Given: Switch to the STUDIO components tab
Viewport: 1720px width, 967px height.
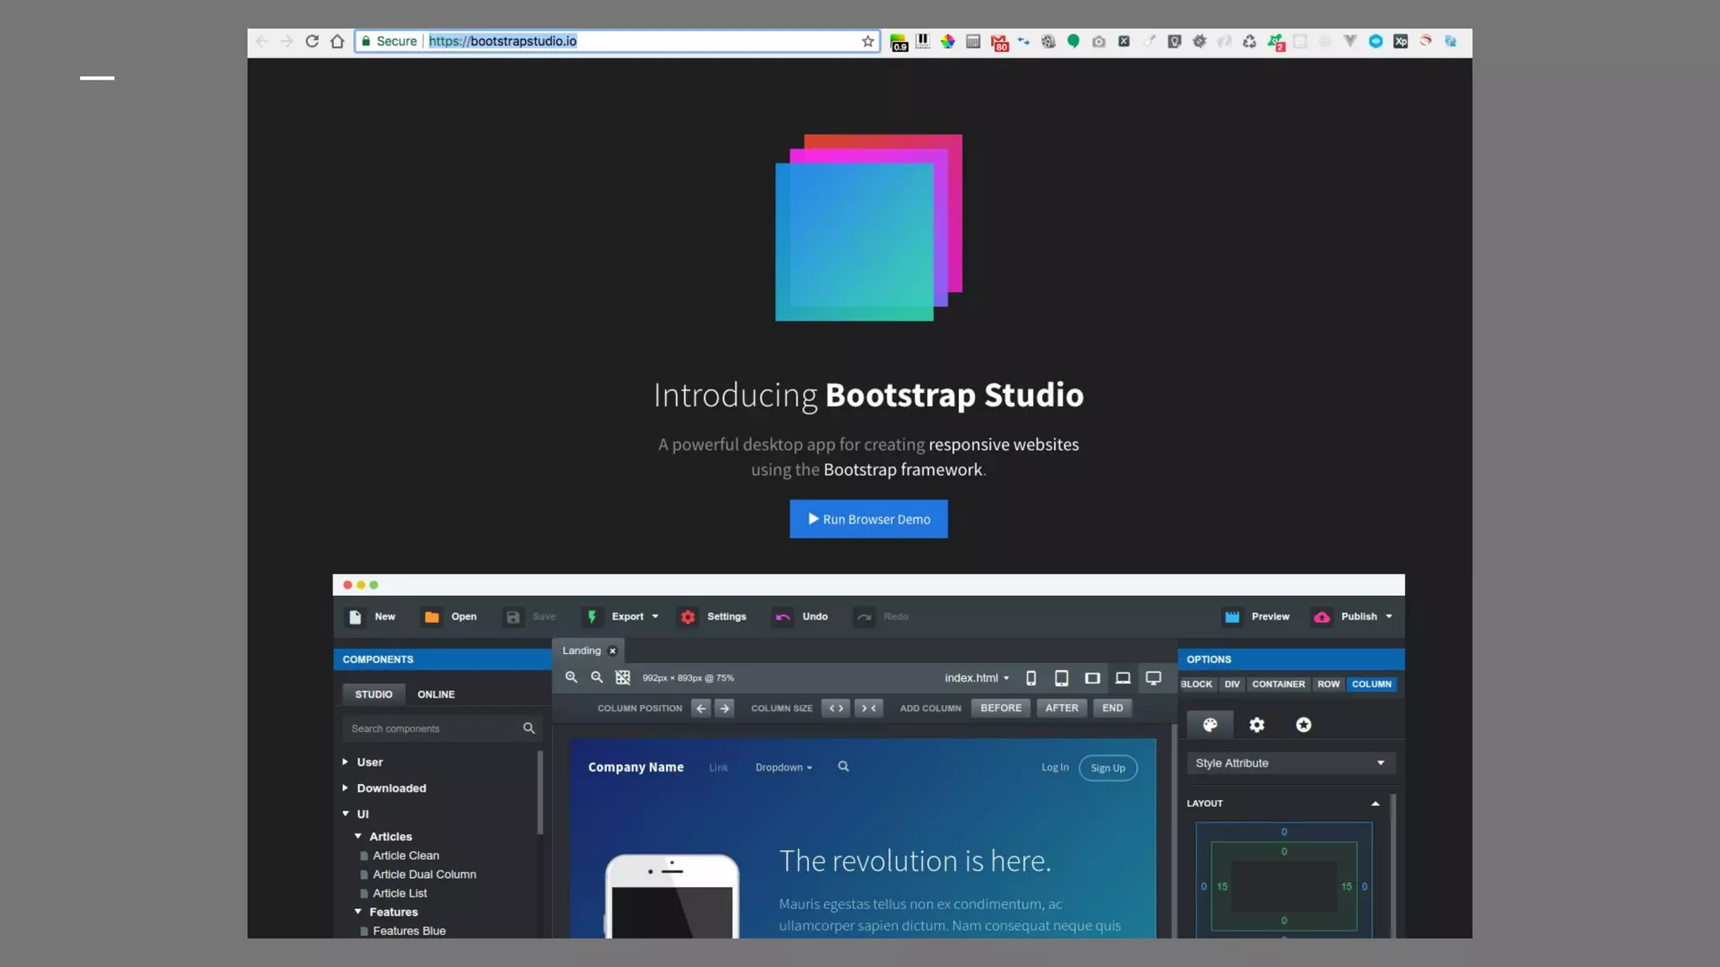Looking at the screenshot, I should tap(374, 694).
